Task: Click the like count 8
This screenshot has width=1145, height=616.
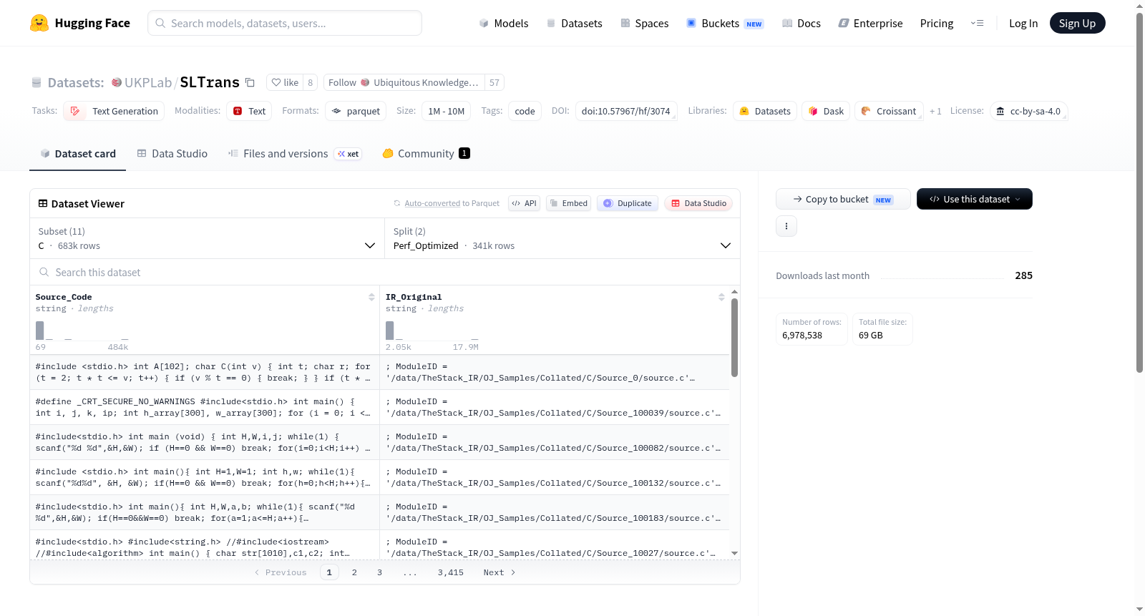Action: click(310, 82)
